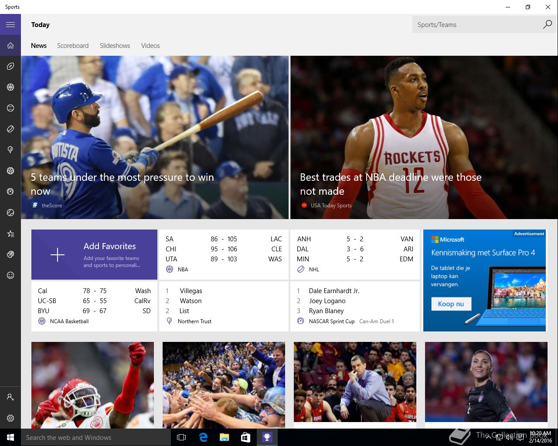Screen dimensions: 558x446
Task: Click the UTA 89 - 103 WAS score
Action: [224, 259]
